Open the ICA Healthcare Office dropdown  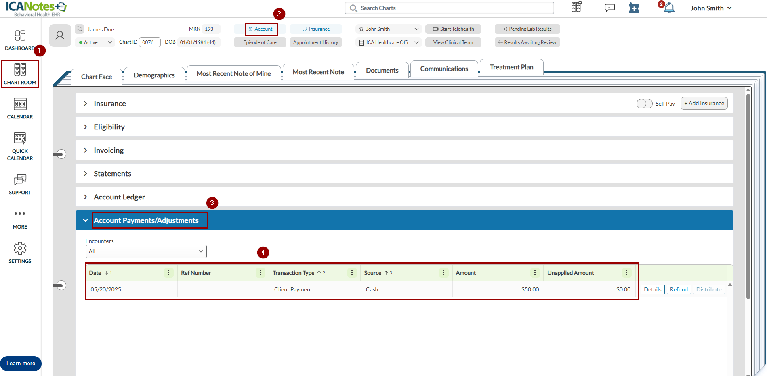click(389, 42)
